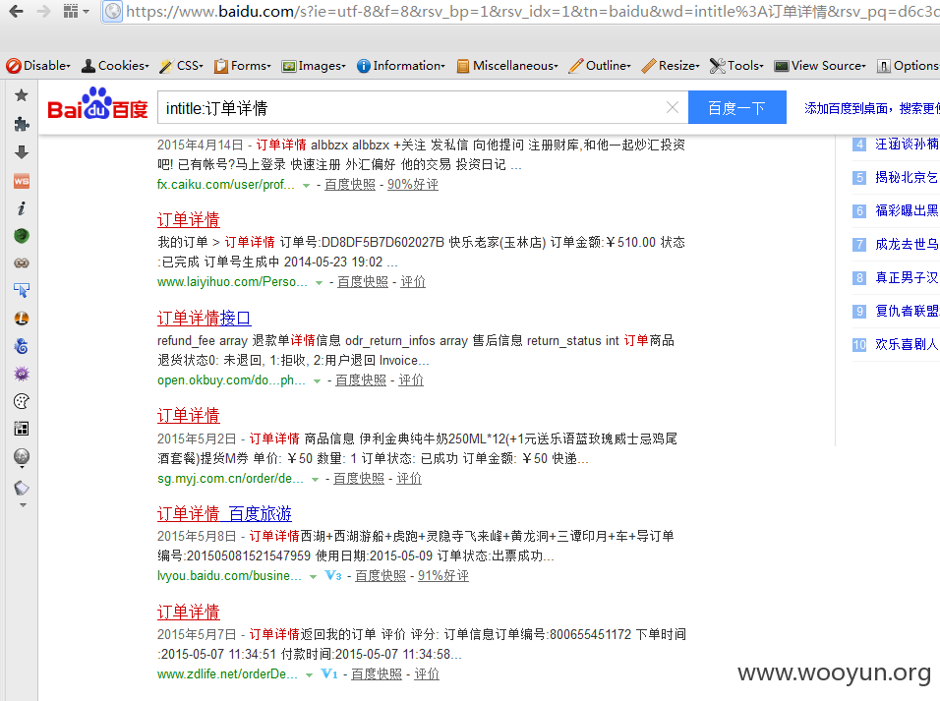Click the green globe sidebar icon
Screen dimensions: 940x701
tap(22, 236)
